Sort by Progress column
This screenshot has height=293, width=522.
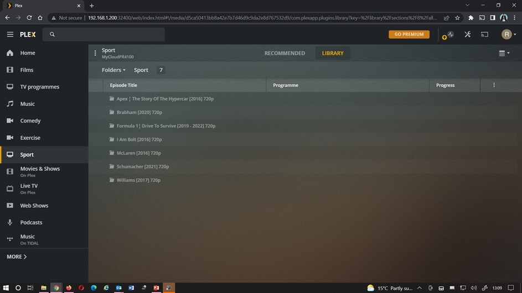[x=454, y=85]
